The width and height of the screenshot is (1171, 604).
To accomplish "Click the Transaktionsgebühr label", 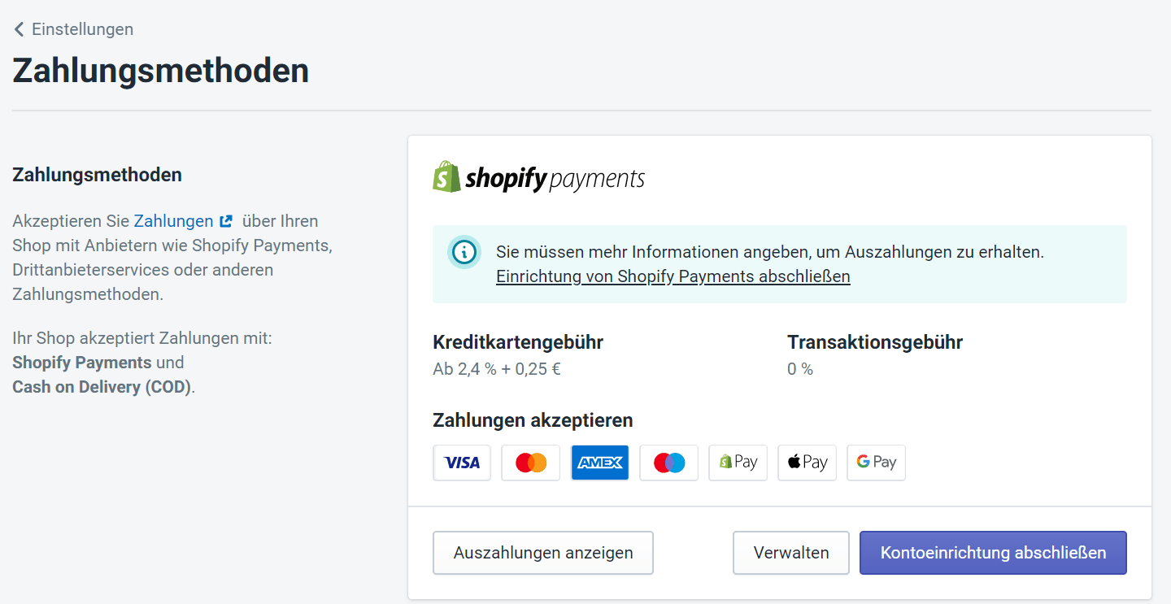I will point(875,342).
